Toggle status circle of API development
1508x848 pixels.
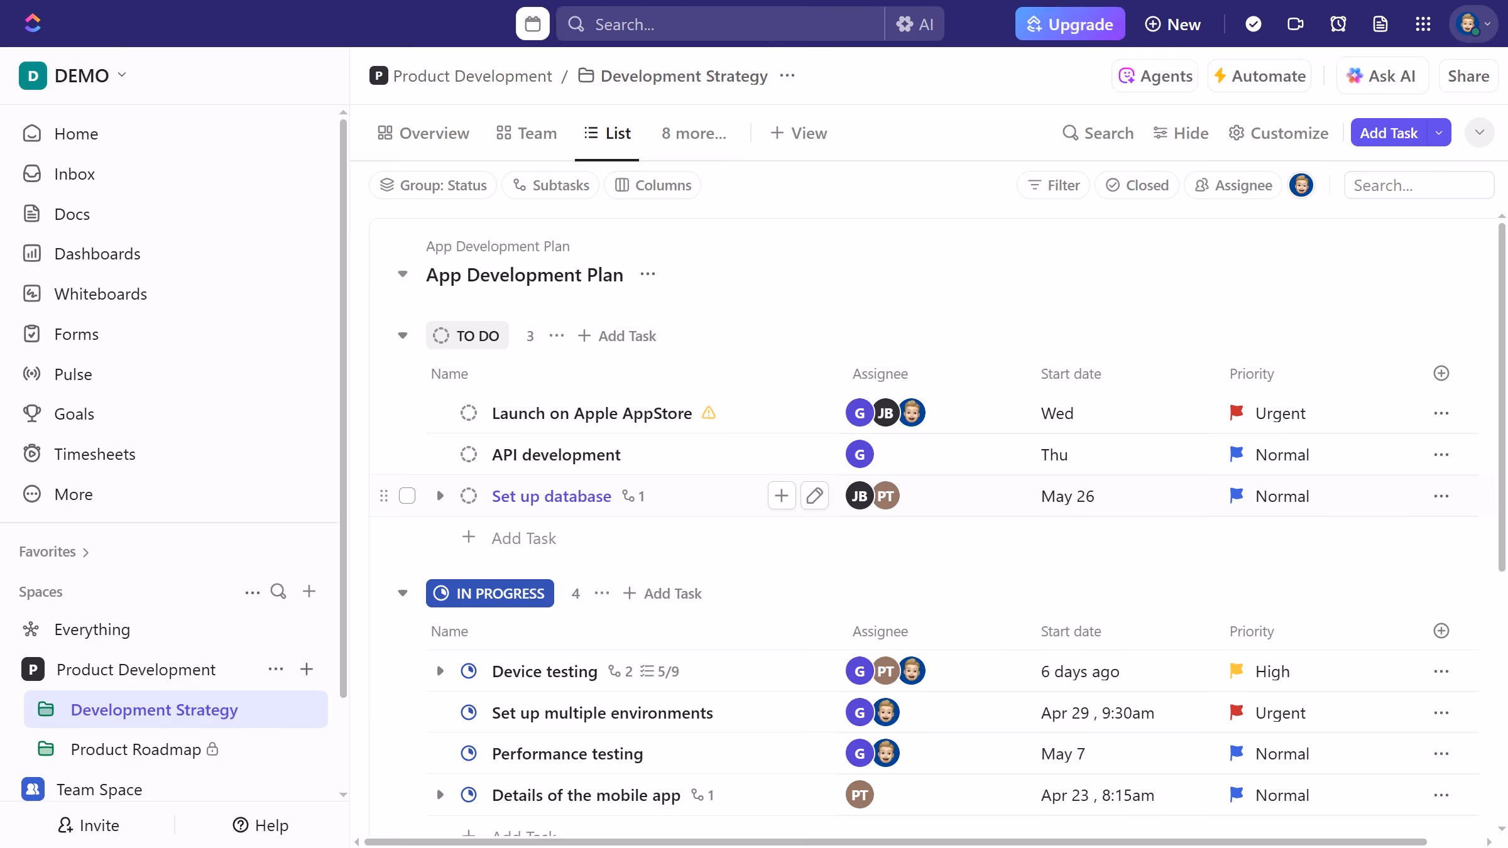[468, 454]
